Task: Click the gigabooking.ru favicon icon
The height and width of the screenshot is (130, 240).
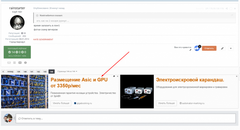Action: [75, 103]
